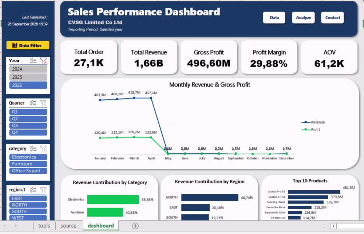Click the yellow Data Filter button
364x234 pixels.
point(28,45)
